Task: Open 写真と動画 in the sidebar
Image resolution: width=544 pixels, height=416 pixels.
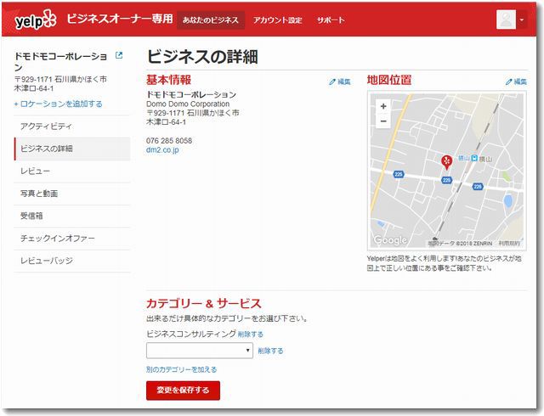Action: point(72,194)
